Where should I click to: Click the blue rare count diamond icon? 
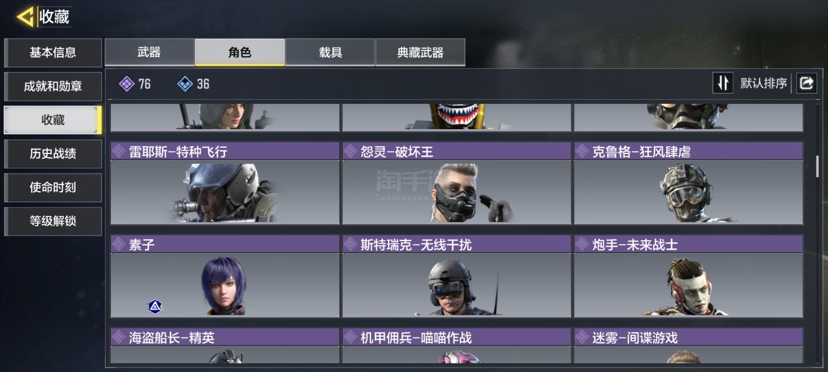185,84
